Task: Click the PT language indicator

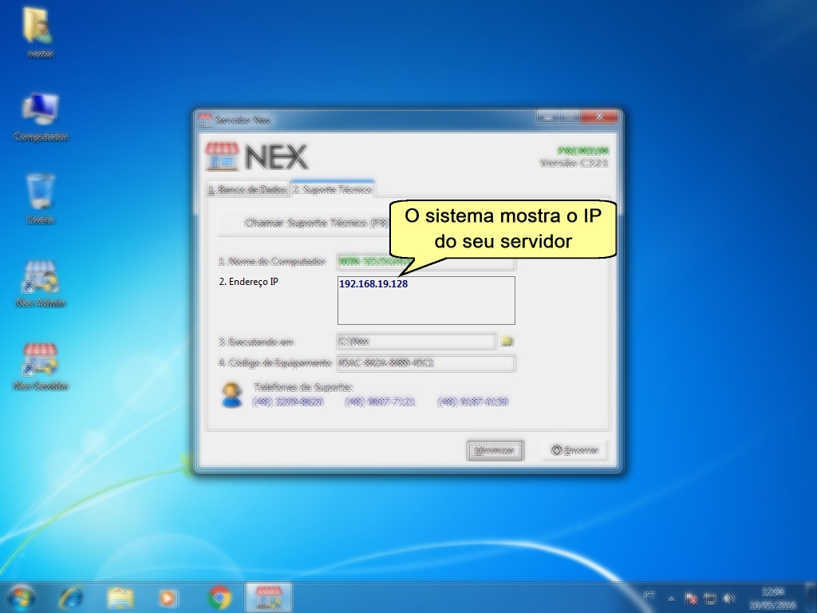Action: point(649,595)
